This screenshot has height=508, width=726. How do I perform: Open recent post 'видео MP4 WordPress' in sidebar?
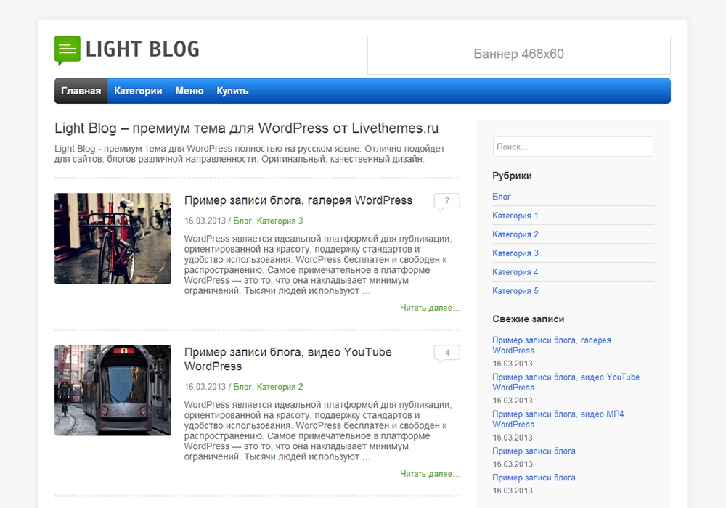coord(558,419)
